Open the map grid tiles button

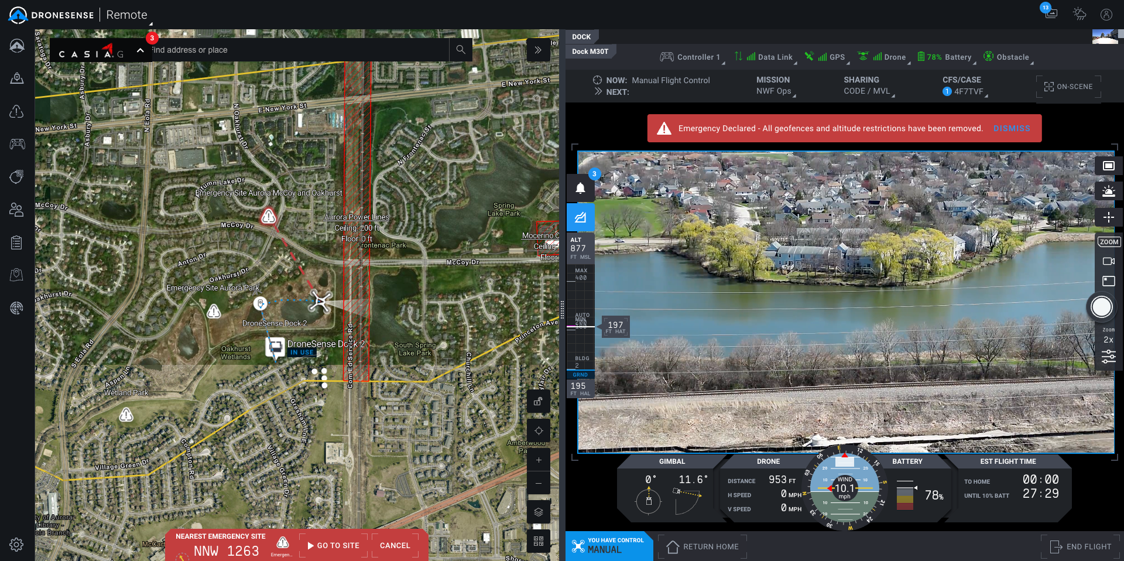(539, 541)
